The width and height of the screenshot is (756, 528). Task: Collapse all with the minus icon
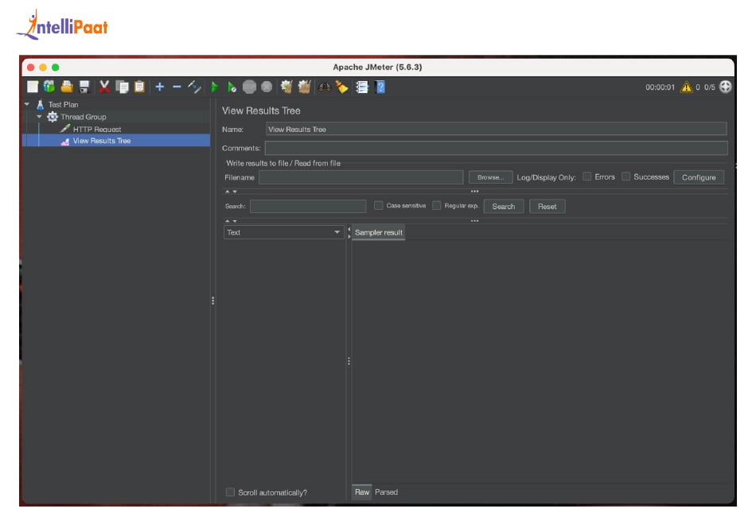pos(177,87)
